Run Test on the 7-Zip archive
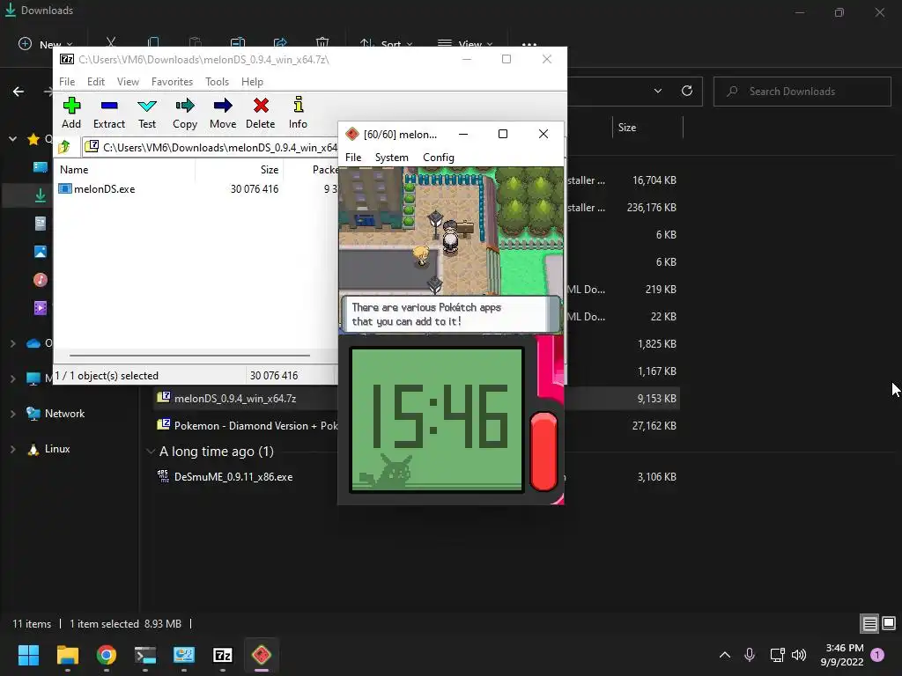902x676 pixels. [x=147, y=113]
